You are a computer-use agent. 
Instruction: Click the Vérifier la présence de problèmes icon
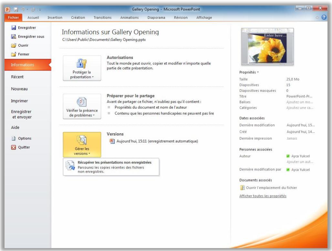point(81,102)
